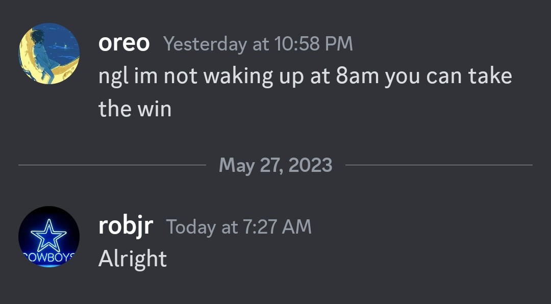Open the oreo username profile
The image size is (551, 304).
tap(124, 43)
